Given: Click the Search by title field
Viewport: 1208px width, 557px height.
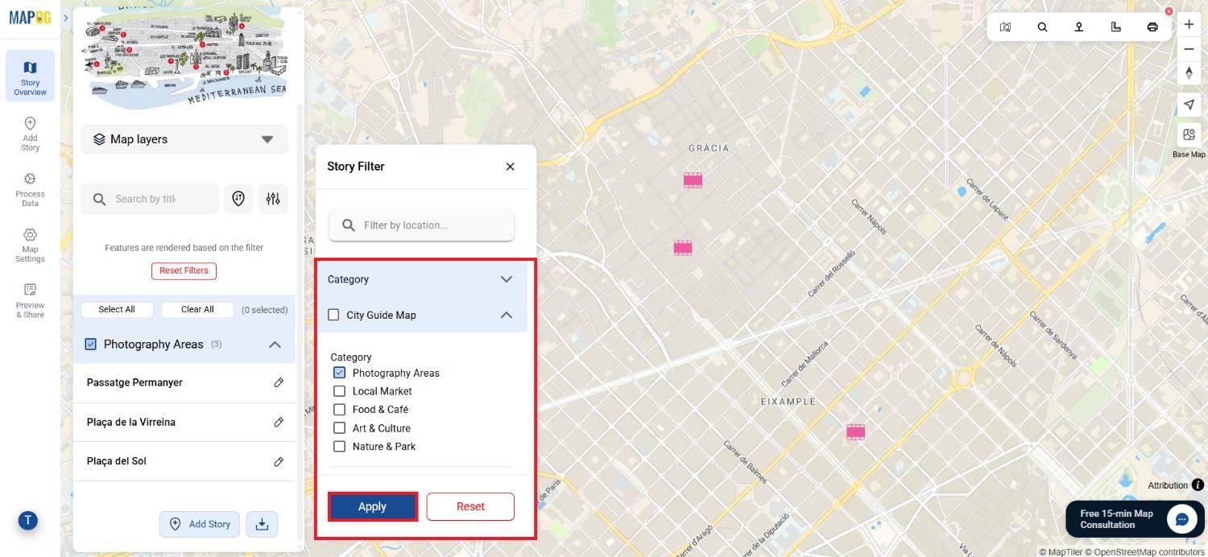Looking at the screenshot, I should tap(150, 199).
